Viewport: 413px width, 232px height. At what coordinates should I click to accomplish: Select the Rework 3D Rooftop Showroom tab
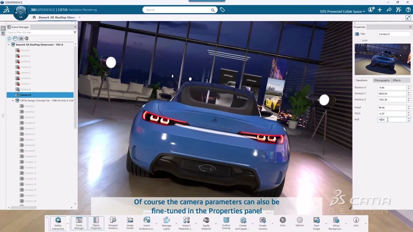(x=57, y=17)
